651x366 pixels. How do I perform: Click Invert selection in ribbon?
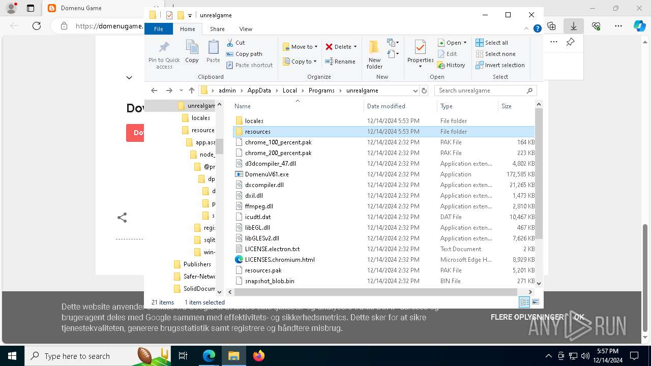coord(500,65)
